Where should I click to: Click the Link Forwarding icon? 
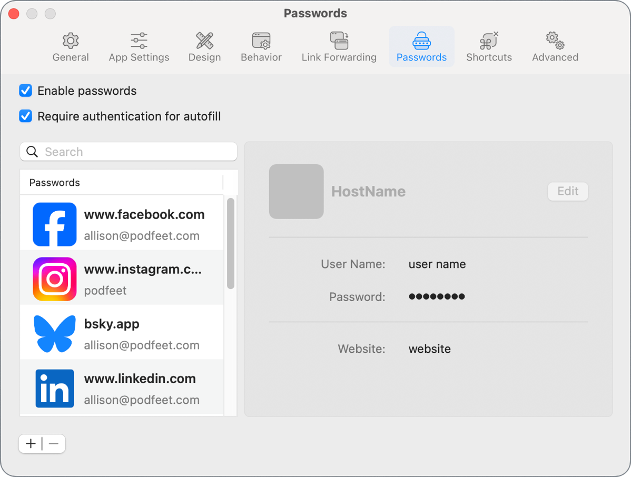coord(339,40)
